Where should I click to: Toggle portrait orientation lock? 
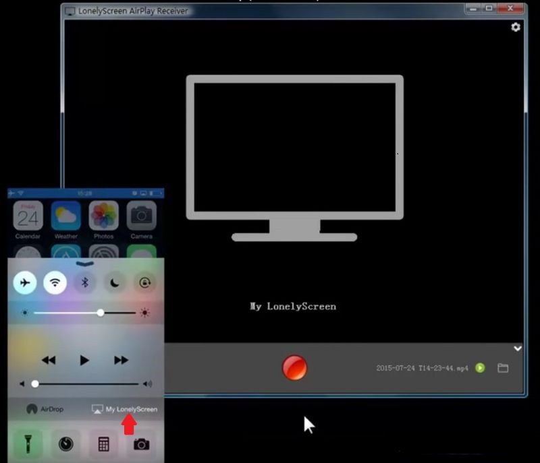click(144, 282)
